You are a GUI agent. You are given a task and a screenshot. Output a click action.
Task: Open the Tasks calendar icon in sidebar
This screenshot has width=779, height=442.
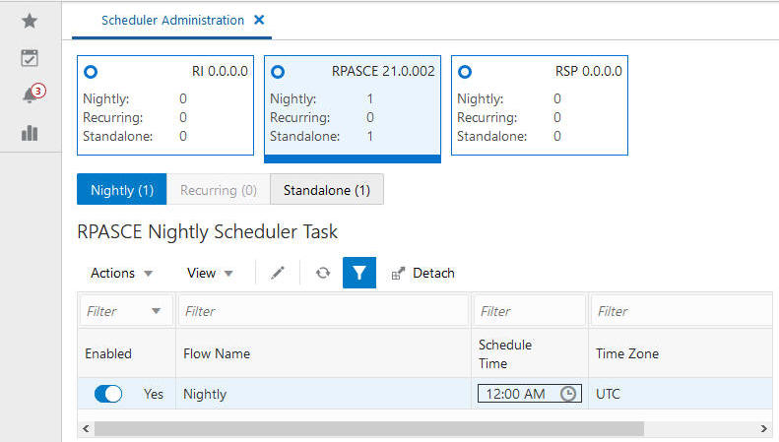coord(30,57)
